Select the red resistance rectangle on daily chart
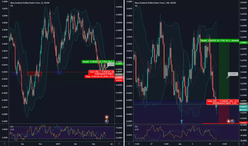248x146 pixels. click(35, 74)
